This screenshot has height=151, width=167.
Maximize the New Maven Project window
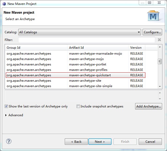coord(150,3)
